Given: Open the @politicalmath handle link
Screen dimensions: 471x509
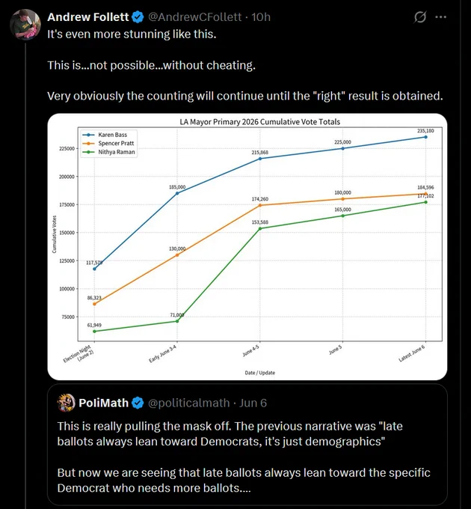Looking at the screenshot, I should [189, 403].
